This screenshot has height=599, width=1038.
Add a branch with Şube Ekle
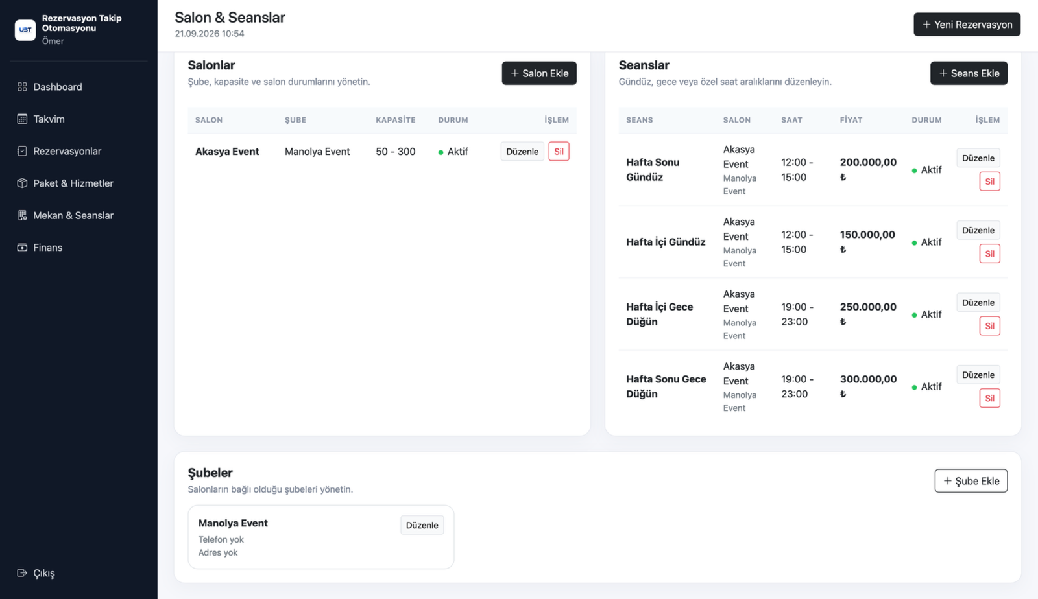[971, 481]
